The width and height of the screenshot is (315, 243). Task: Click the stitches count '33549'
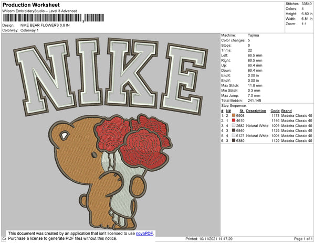click(x=307, y=4)
